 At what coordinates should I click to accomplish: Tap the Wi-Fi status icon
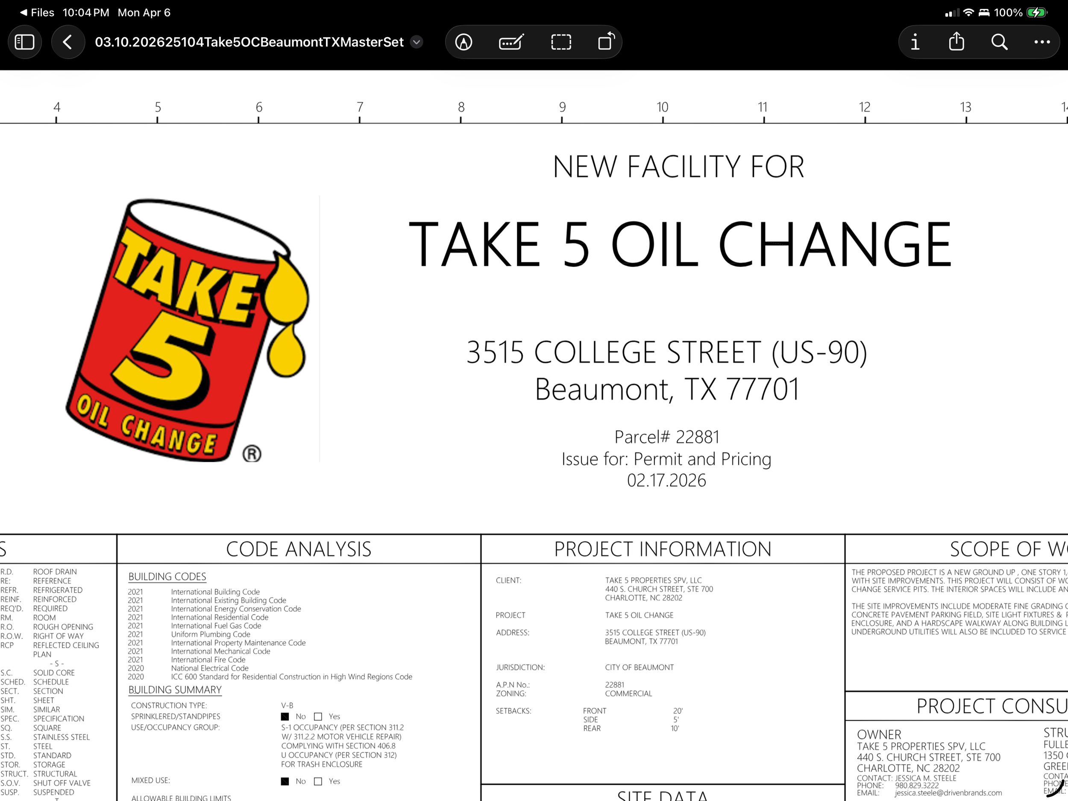pyautogui.click(x=968, y=12)
